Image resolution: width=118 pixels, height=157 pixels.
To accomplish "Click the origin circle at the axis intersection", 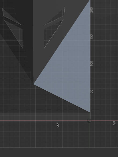I will pos(89,121).
